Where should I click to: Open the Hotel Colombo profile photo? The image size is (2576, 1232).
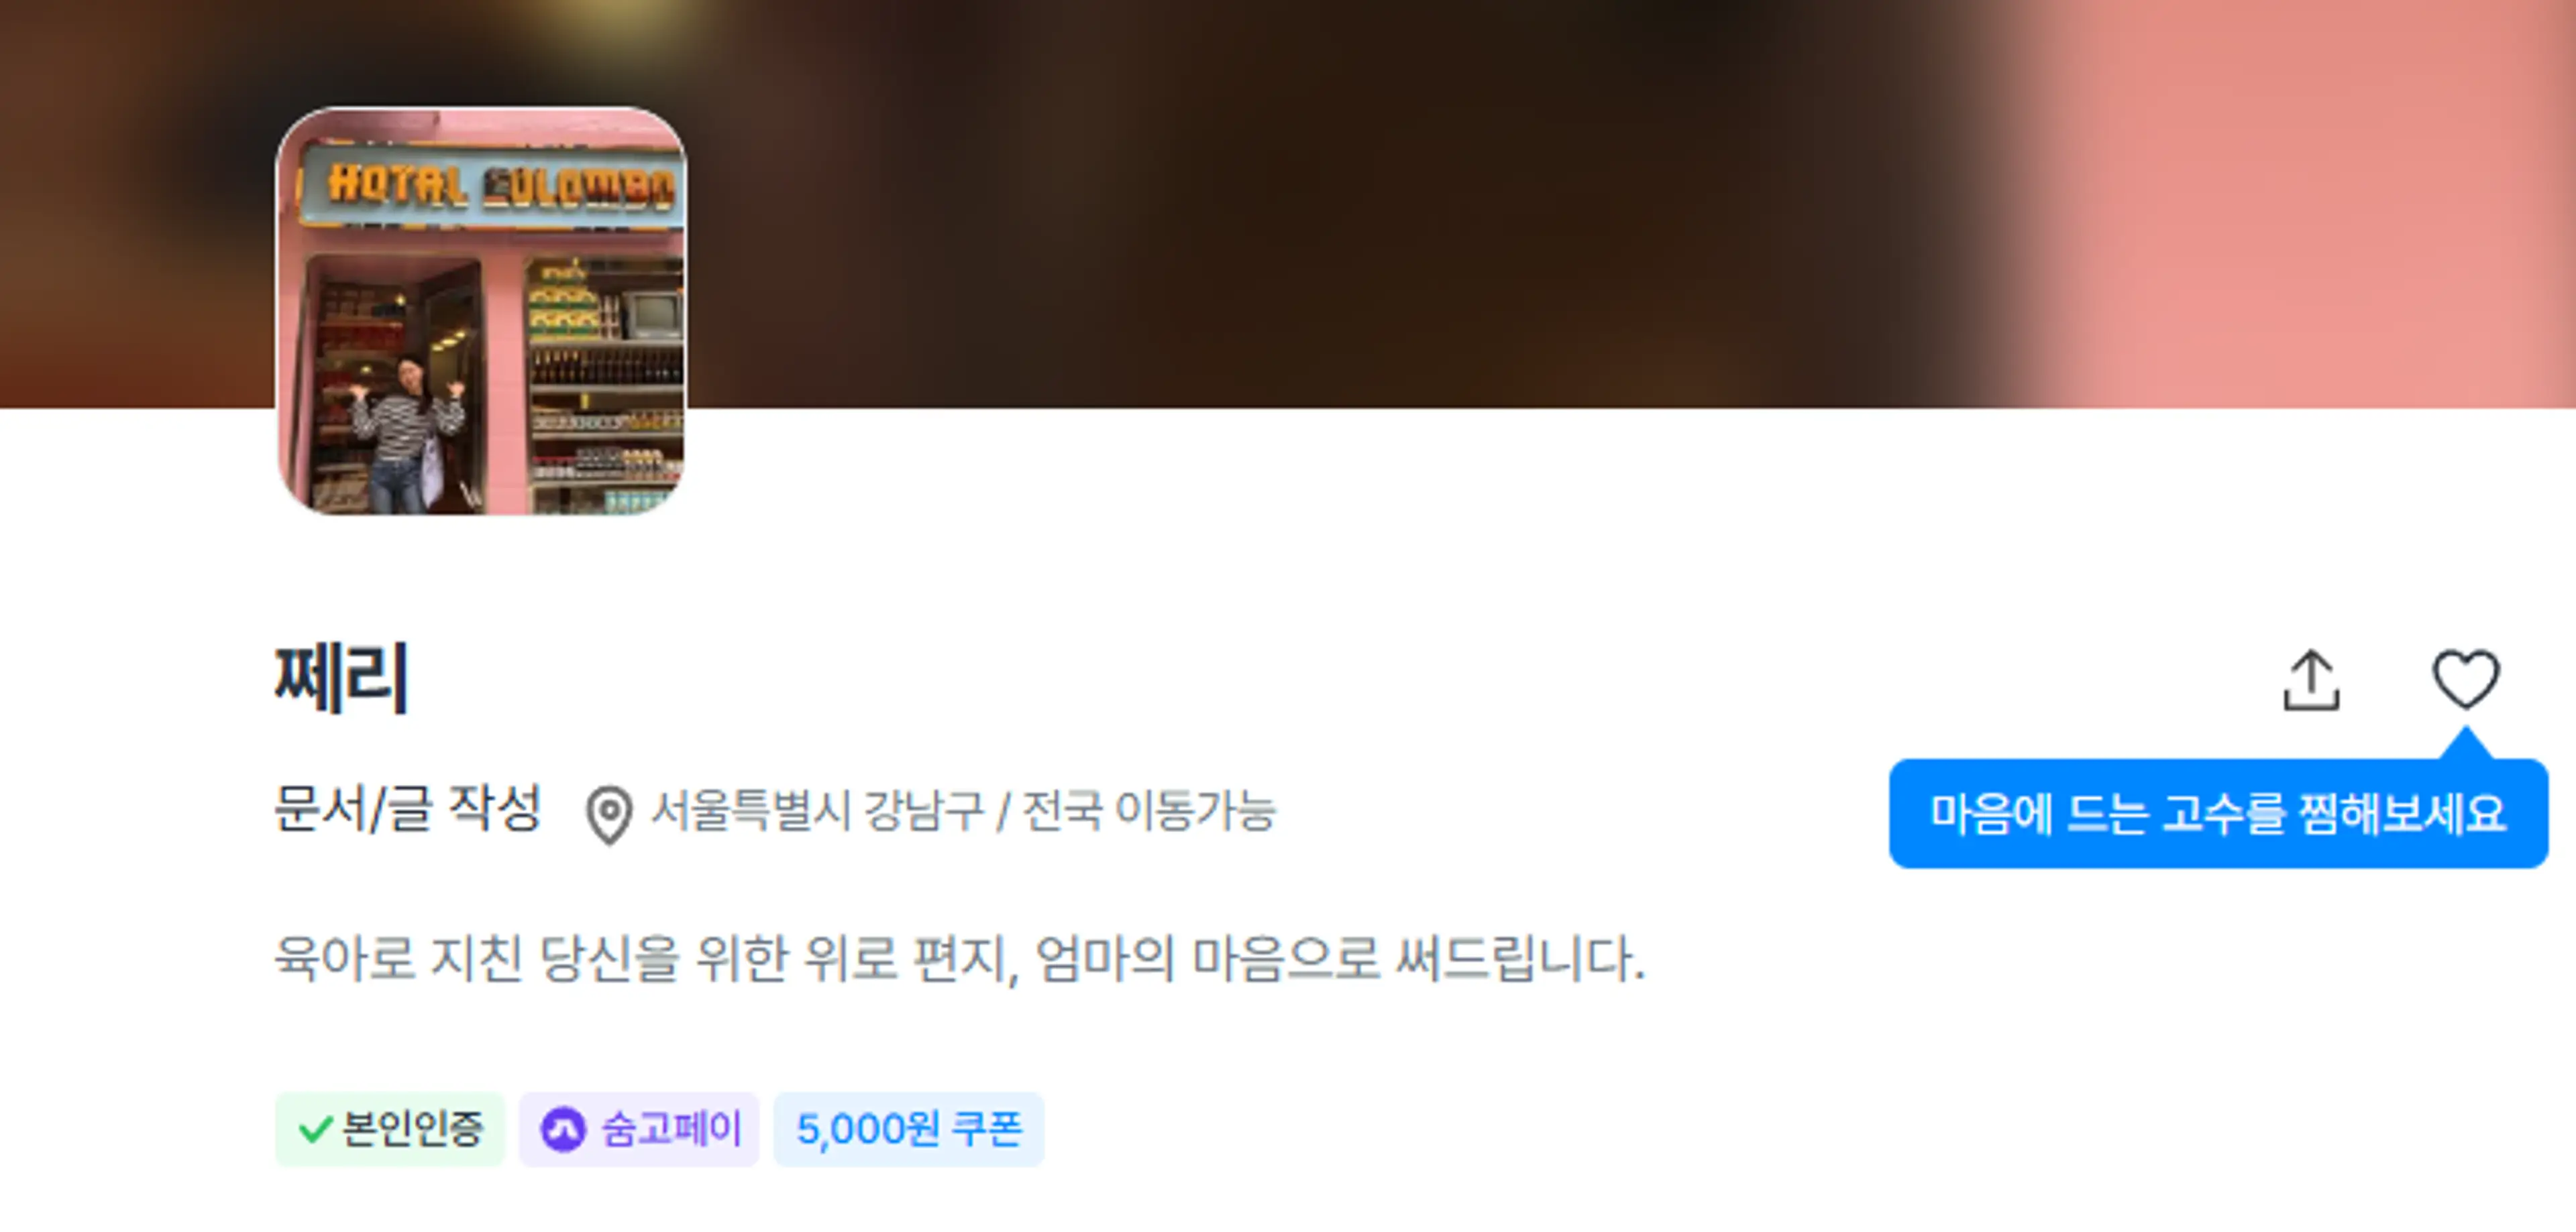[481, 311]
